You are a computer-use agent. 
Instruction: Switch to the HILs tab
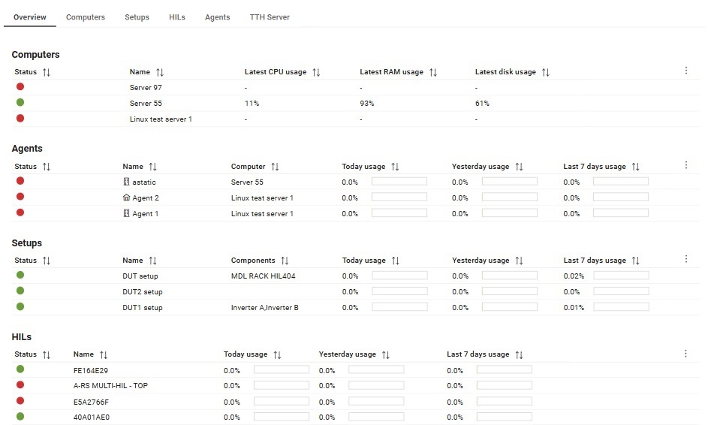point(177,17)
